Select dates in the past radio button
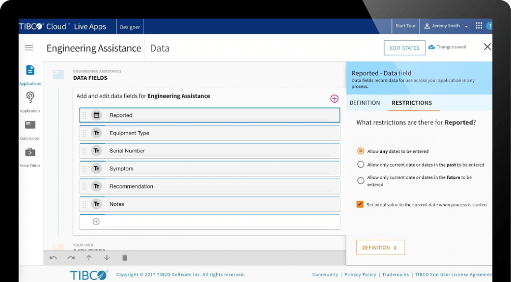511x282 pixels. tap(361, 164)
